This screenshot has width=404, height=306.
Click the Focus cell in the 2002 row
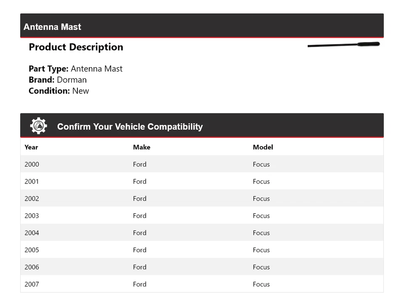pos(261,199)
